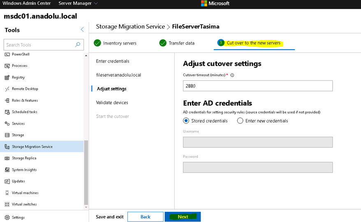Open Enter credentials step
Screen dimensions: 361x222
tap(113, 61)
